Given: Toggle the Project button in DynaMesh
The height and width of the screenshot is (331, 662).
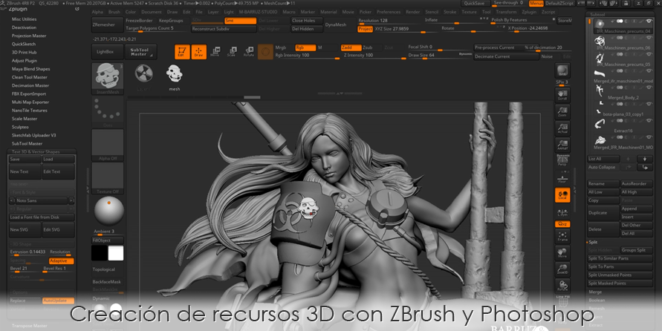Looking at the screenshot, I should coord(365,29).
